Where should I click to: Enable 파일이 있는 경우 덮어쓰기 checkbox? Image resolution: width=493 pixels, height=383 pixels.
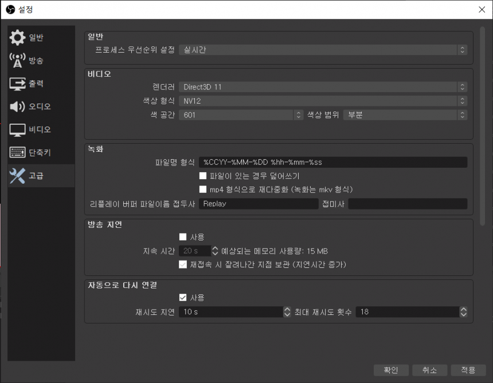point(202,176)
